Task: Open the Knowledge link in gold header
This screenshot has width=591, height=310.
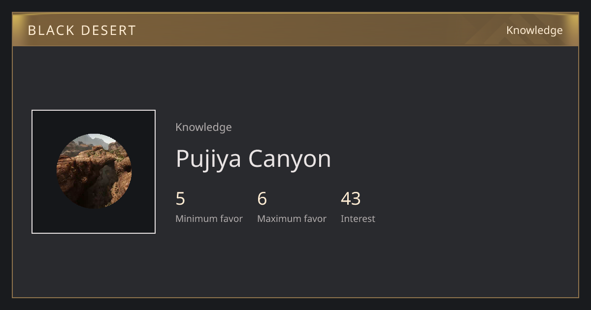Action: (534, 31)
